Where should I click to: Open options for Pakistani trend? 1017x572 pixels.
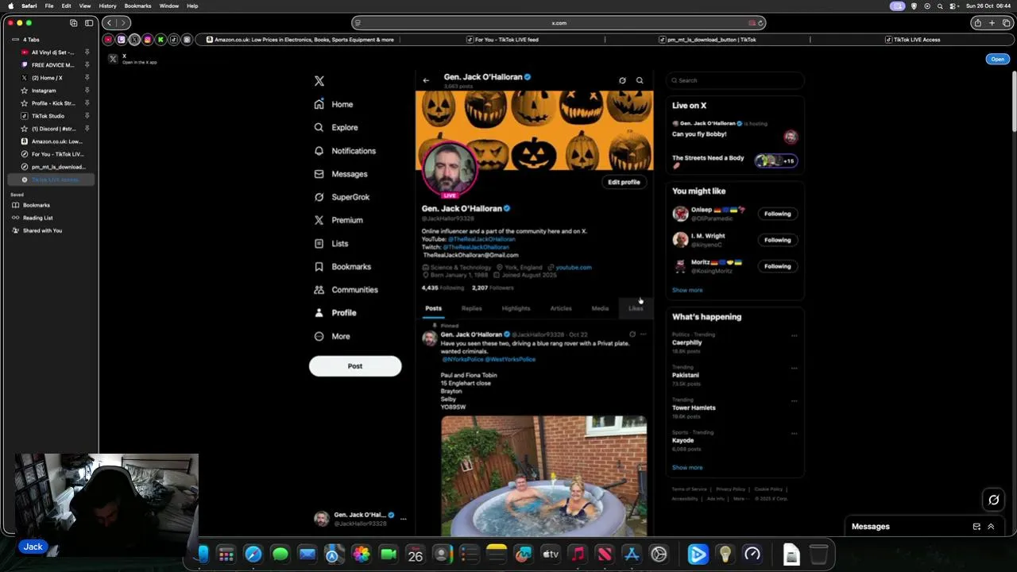tap(794, 369)
